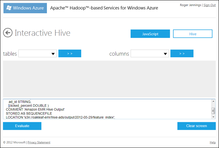219x148 pixels.
Task: Click the Interactive Hive page heading
Action: point(42,33)
